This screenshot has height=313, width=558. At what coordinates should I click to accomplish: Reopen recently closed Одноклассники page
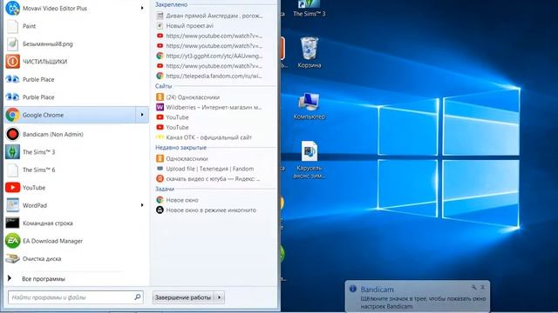(182, 158)
